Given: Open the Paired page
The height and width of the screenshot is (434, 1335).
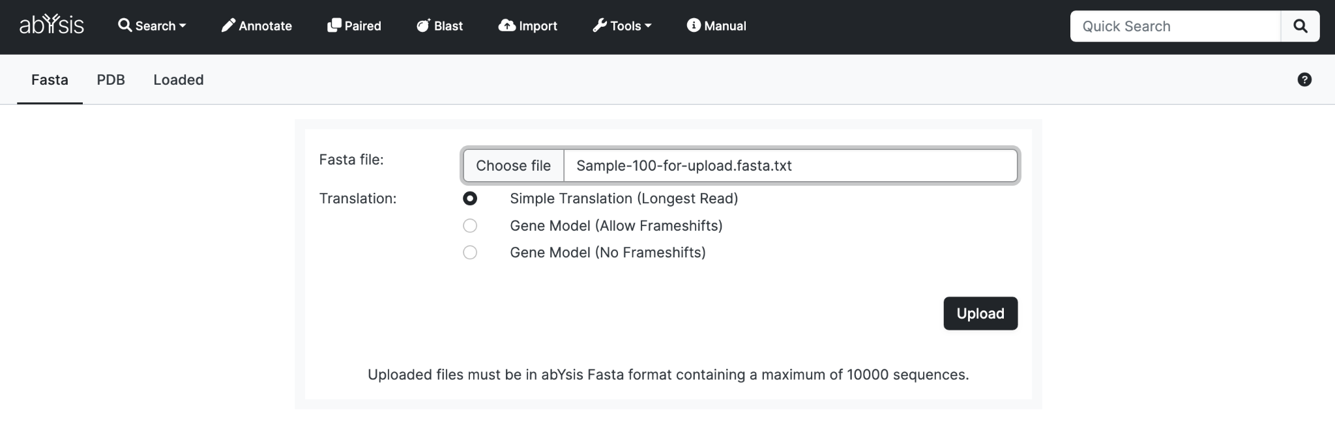Looking at the screenshot, I should click(x=354, y=26).
